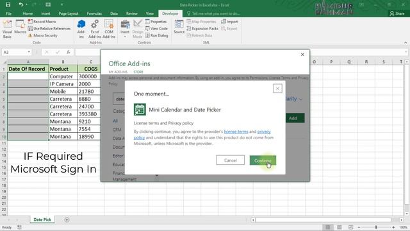
Task: Open the license terms link
Action: tap(236, 132)
